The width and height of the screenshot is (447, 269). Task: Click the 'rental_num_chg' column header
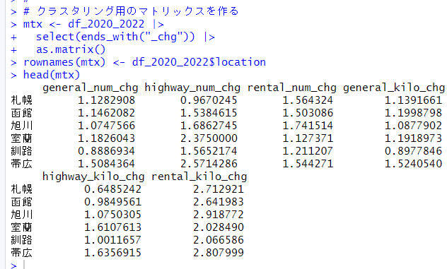(291, 88)
